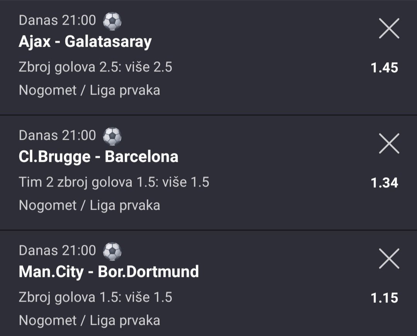Click Nogomet / Liga prvaka under Cl.Brugge match
The image size is (417, 336).
[89, 205]
